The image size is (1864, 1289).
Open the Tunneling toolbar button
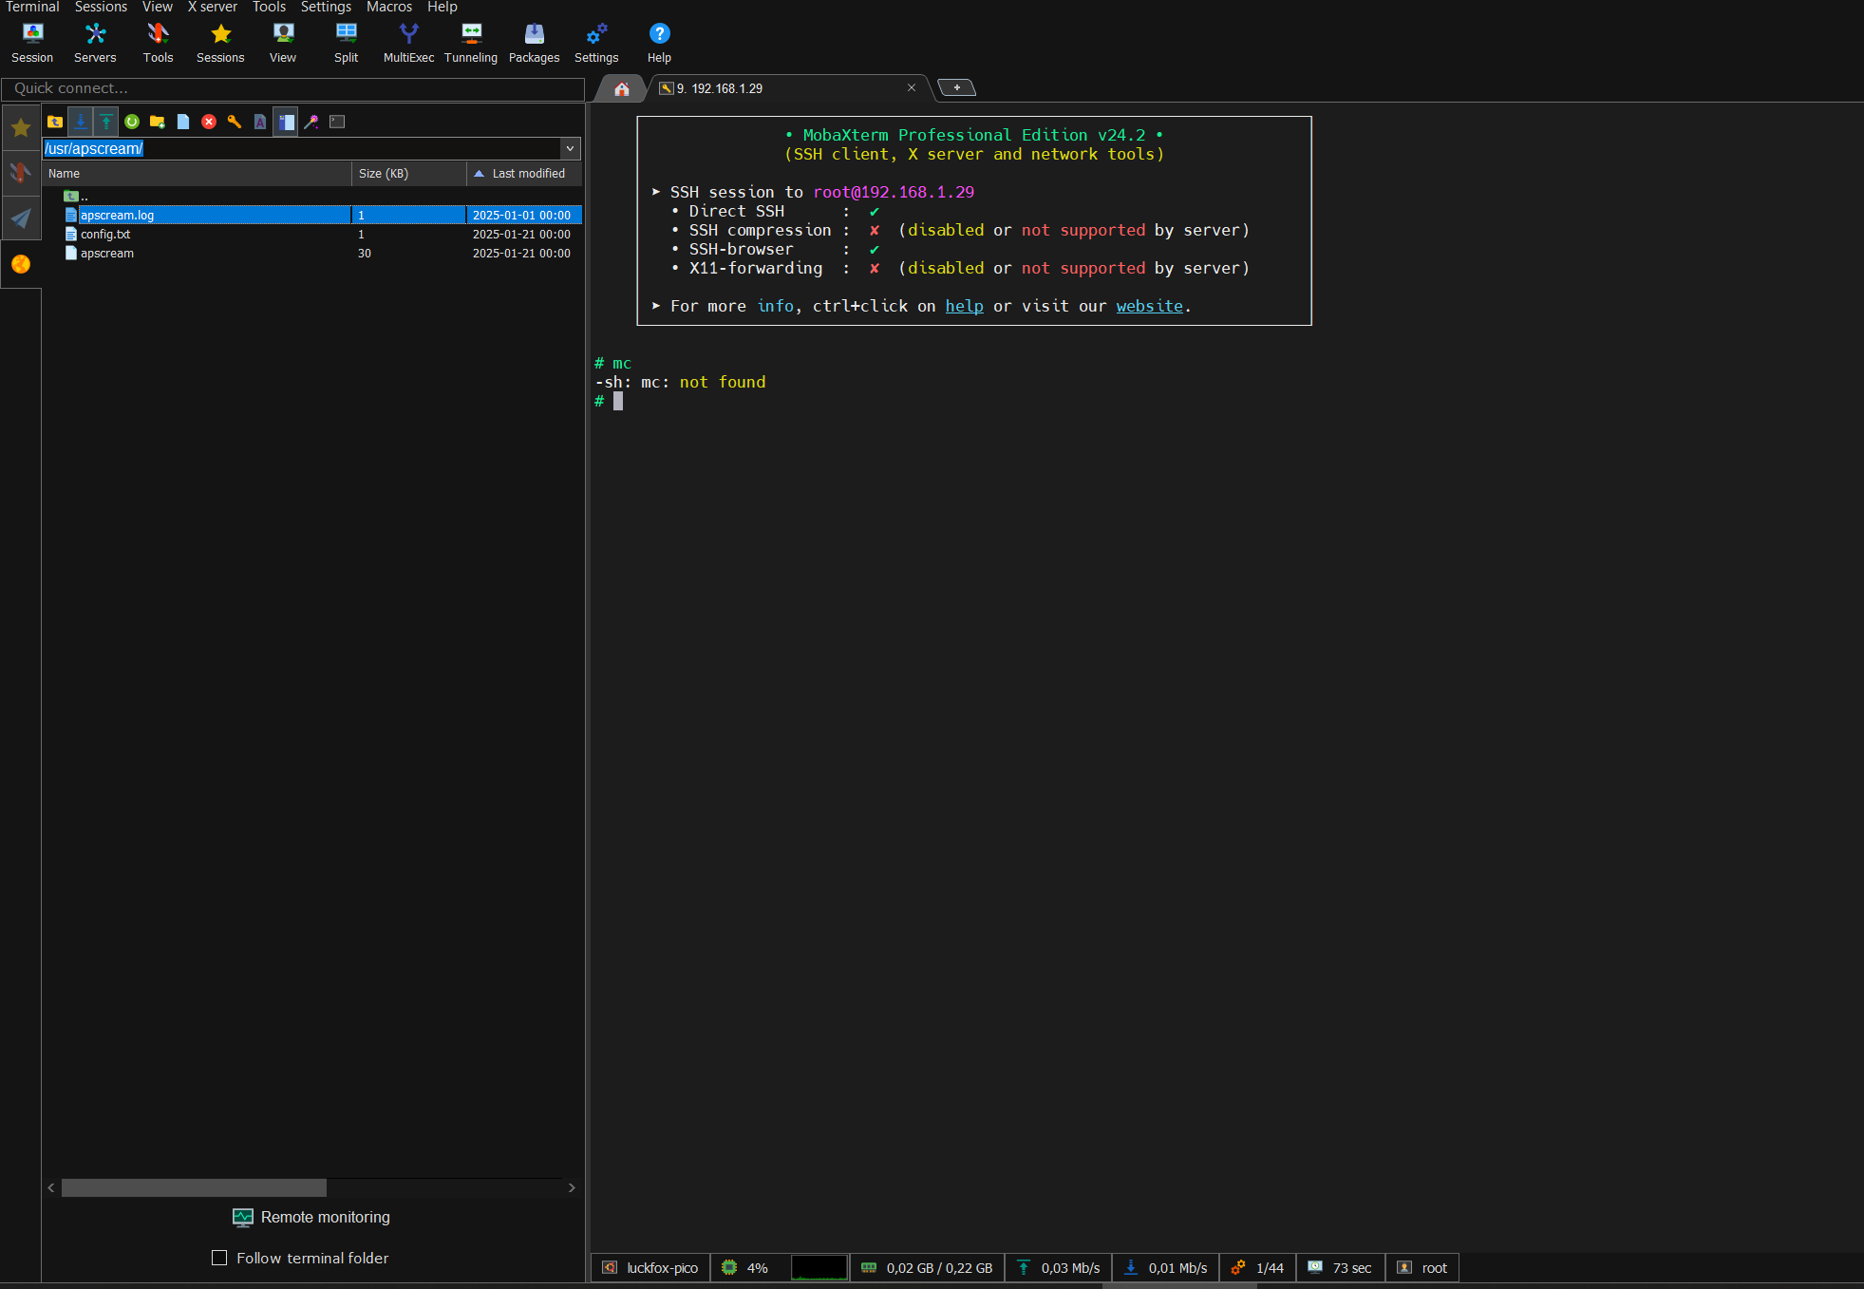471,43
